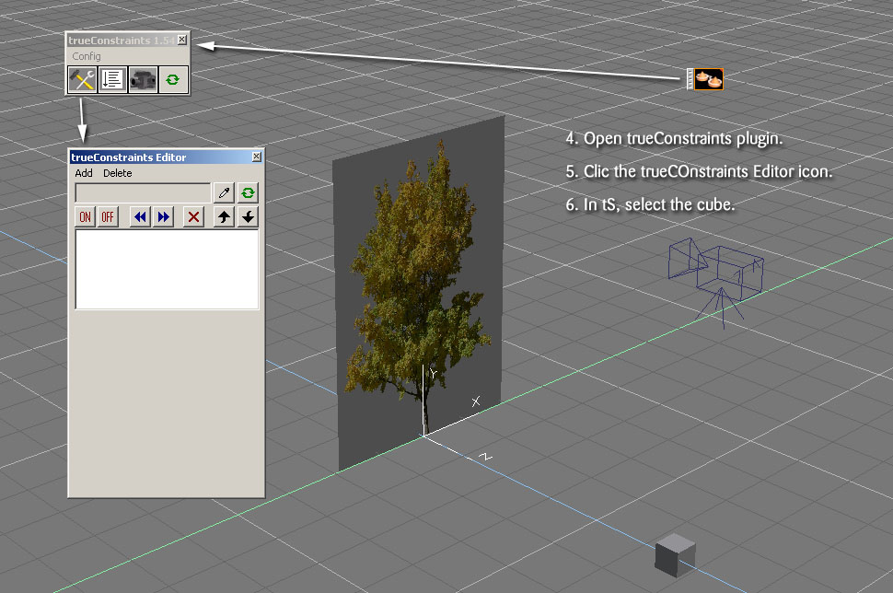Image resolution: width=893 pixels, height=593 pixels.
Task: Move constraint down with the down arrow
Action: point(248,217)
